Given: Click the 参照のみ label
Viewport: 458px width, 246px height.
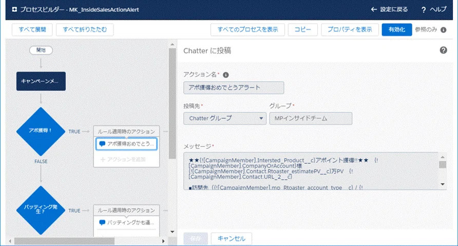Looking at the screenshot, I should point(426,29).
